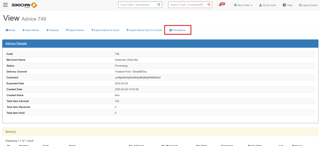The height and width of the screenshot is (146, 320).
Task: Select the Merchant Name value Sokochan
Action: (127, 60)
